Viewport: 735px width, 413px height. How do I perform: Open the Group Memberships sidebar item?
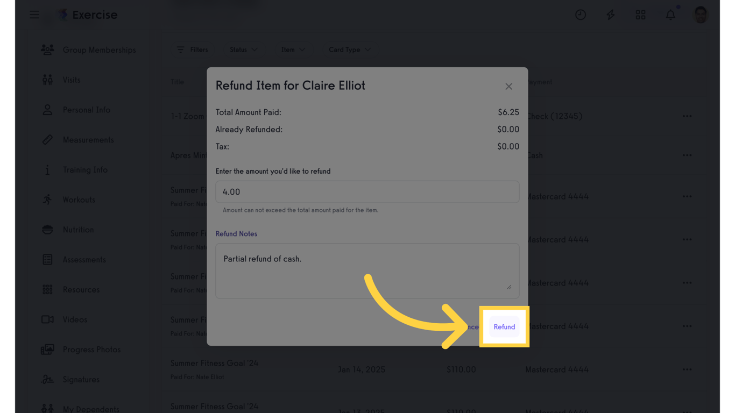[99, 50]
